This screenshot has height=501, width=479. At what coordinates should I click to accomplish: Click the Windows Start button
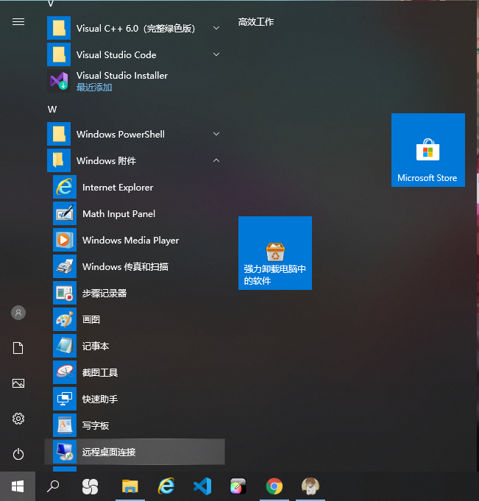[x=18, y=486]
